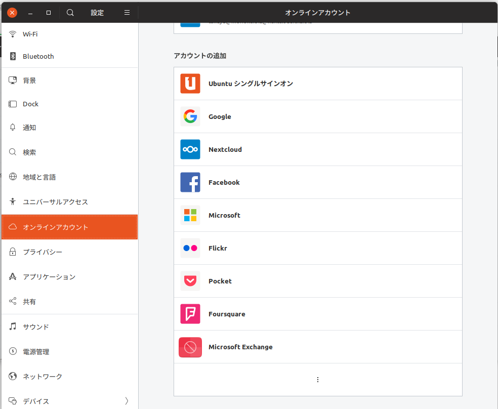Click the アプリケーション icon
This screenshot has width=498, height=409.
pyautogui.click(x=13, y=276)
